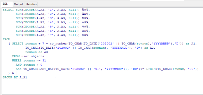Click the '1' literal in the DECODE list

point(51,10)
